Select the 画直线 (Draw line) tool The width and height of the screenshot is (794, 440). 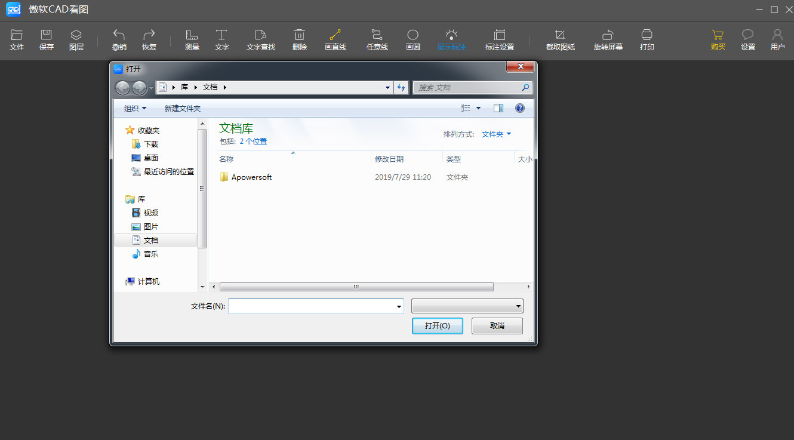pyautogui.click(x=336, y=40)
